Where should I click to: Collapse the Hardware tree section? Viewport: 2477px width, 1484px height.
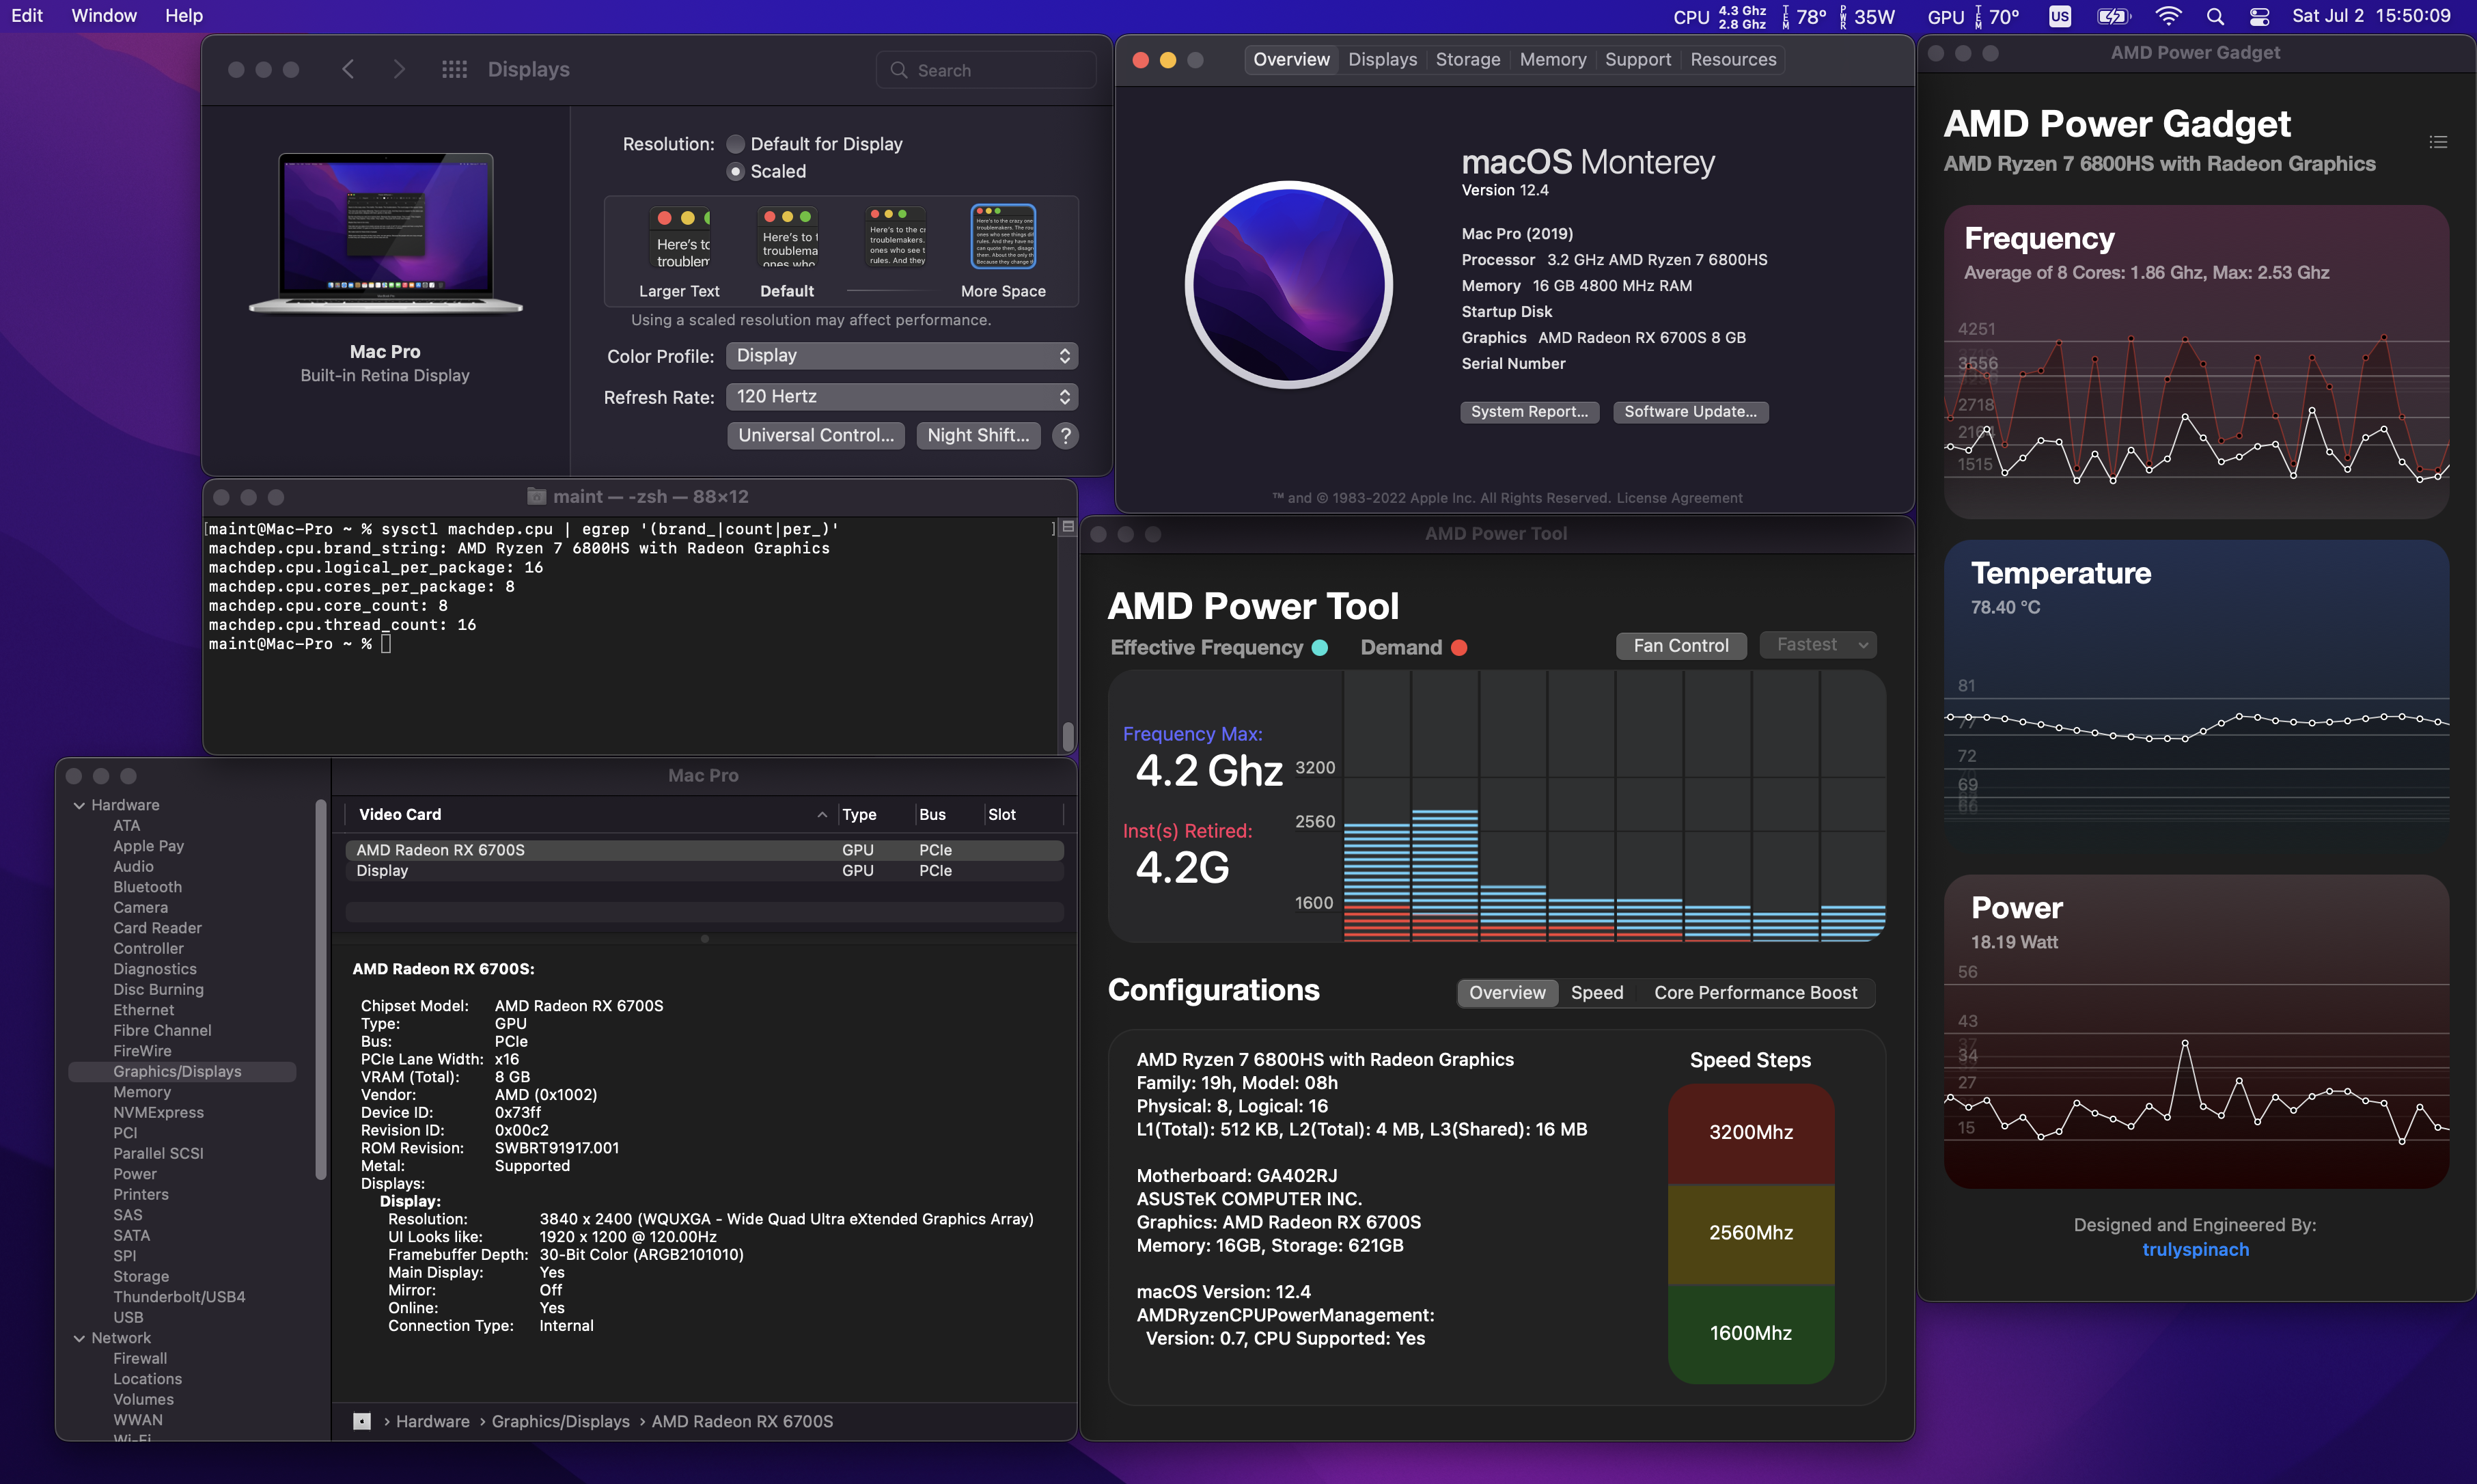pyautogui.click(x=79, y=805)
